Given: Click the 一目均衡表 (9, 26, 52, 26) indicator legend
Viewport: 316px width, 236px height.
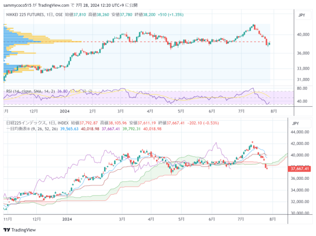Looking at the screenshot, I should [x=32, y=129].
